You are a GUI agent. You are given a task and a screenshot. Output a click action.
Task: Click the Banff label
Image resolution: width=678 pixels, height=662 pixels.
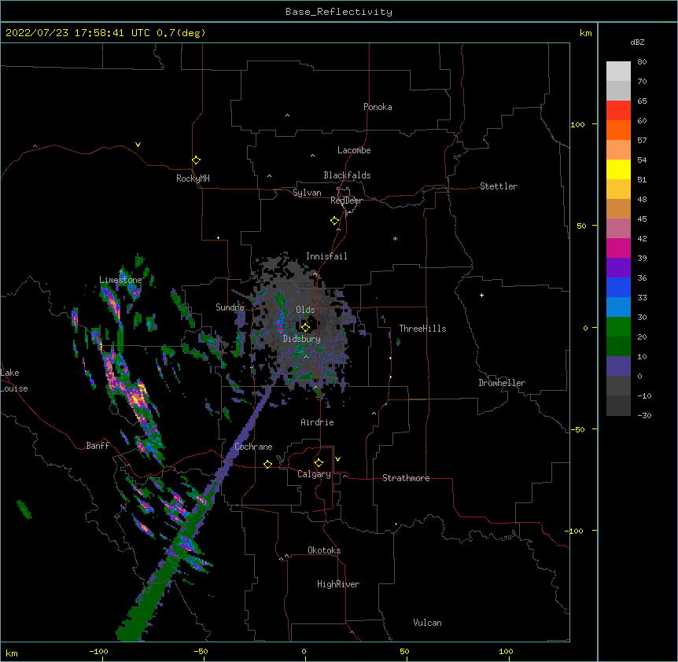coord(98,446)
